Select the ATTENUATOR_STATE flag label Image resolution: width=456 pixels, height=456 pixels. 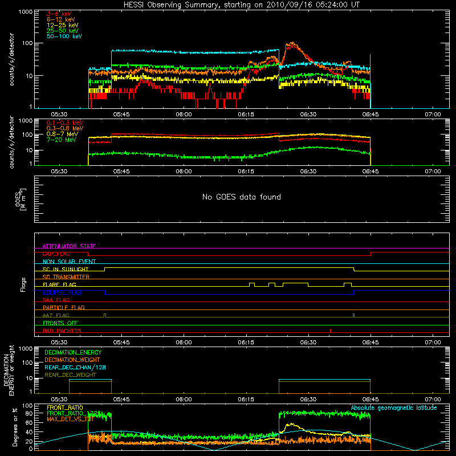tap(69, 246)
